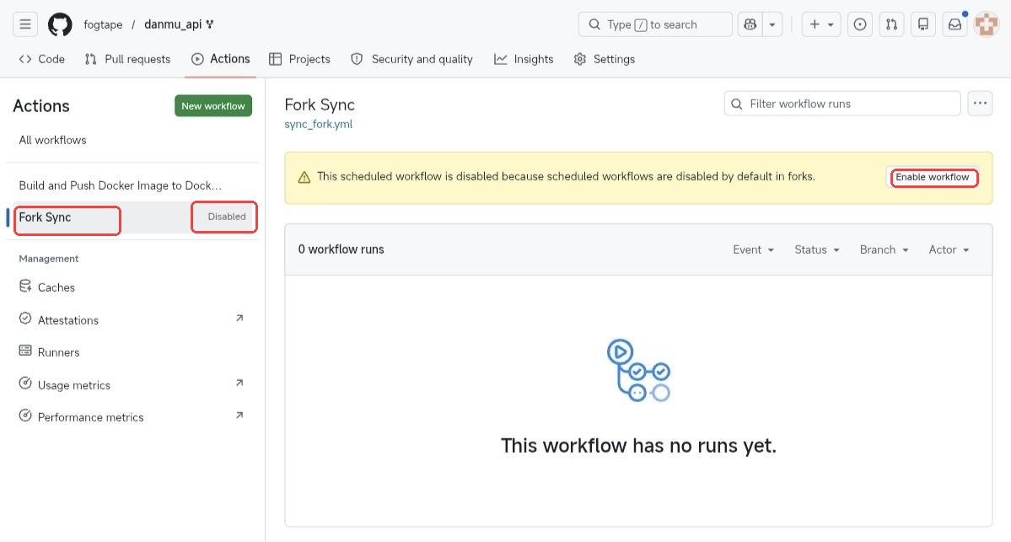
Task: Click the New workflow button
Action: 212,105
